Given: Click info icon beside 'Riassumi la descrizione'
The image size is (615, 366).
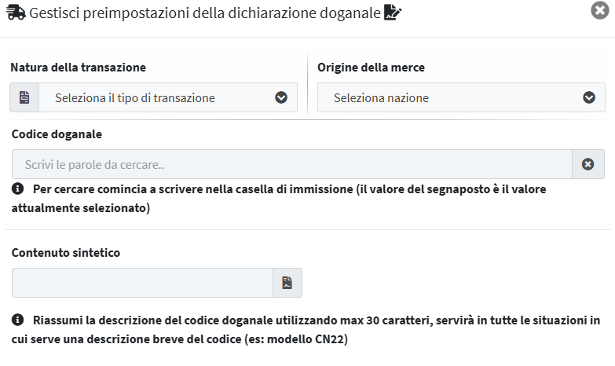Looking at the screenshot, I should point(17,320).
